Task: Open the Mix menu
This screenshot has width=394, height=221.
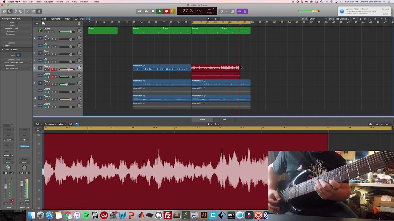Action: click(x=67, y=2)
